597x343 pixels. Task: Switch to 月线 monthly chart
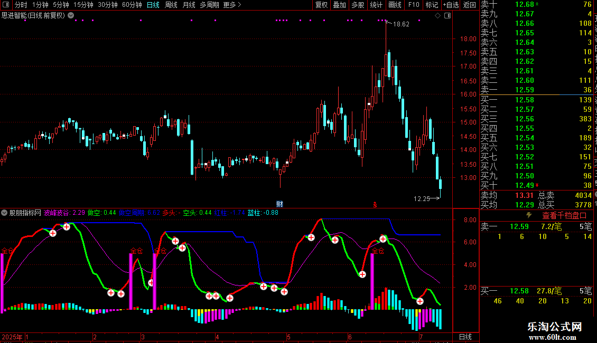tap(189, 5)
